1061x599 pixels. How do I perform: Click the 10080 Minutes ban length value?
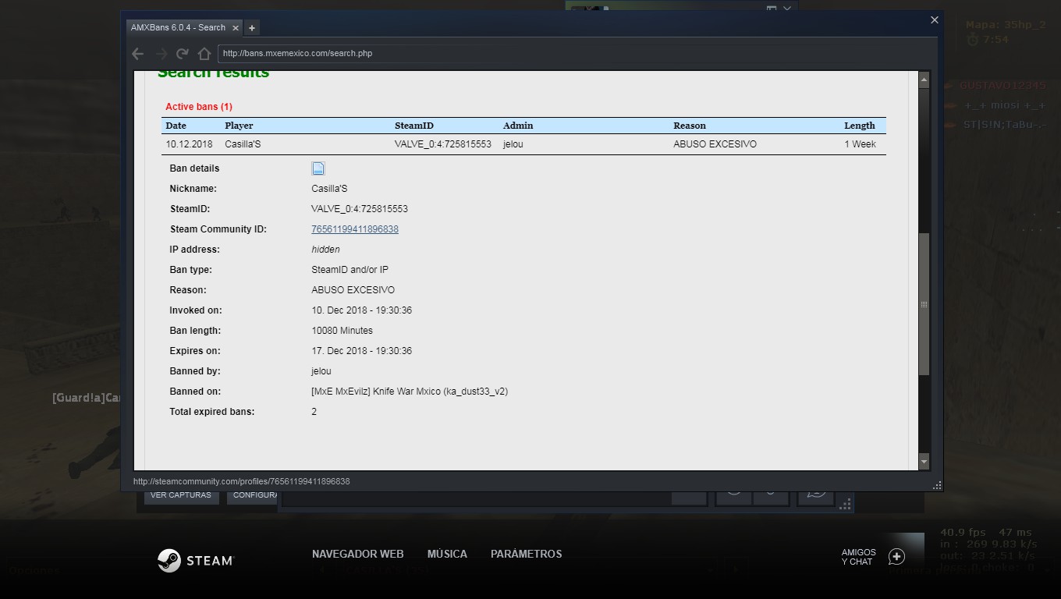click(342, 331)
